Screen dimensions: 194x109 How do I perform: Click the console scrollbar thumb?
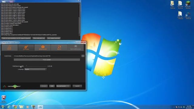pos(79,25)
